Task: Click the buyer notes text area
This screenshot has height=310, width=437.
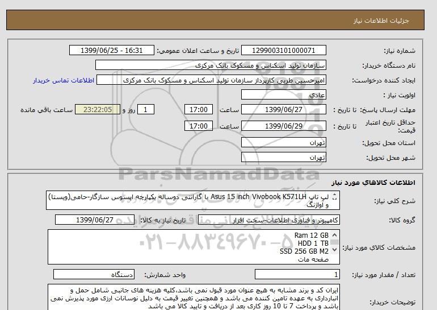Action: click(194, 297)
